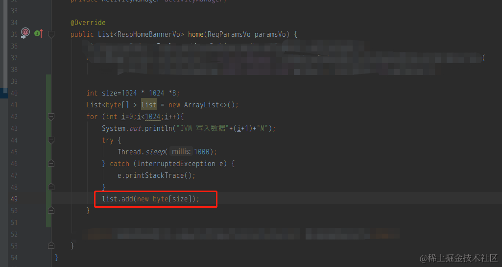
Task: Click line number 43 in the gutter
Action: [14, 128]
